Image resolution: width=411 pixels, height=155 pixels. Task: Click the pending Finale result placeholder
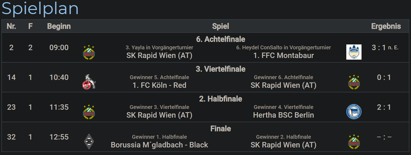pyautogui.click(x=384, y=137)
